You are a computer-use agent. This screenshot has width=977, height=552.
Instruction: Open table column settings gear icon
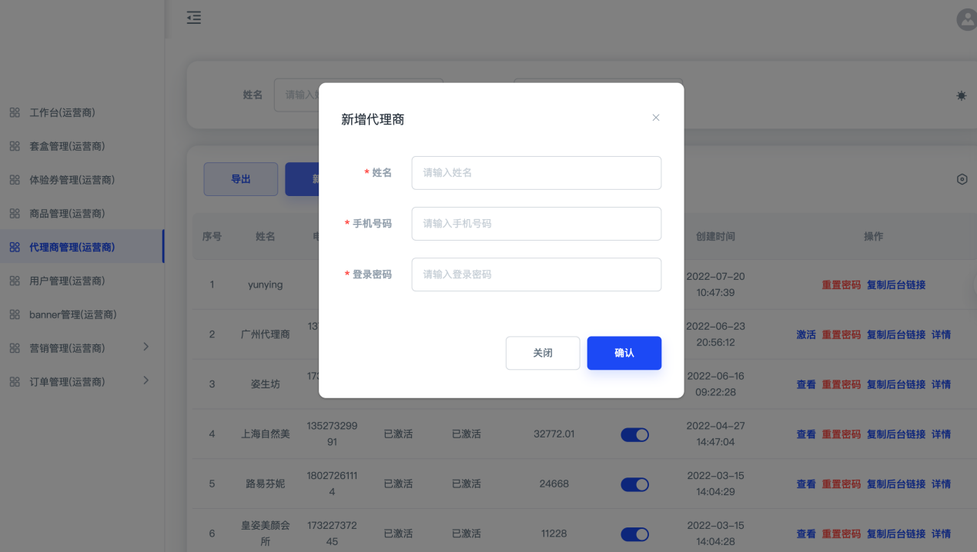point(962,179)
